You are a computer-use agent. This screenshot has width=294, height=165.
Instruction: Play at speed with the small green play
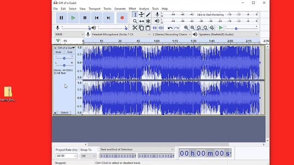click(x=221, y=28)
